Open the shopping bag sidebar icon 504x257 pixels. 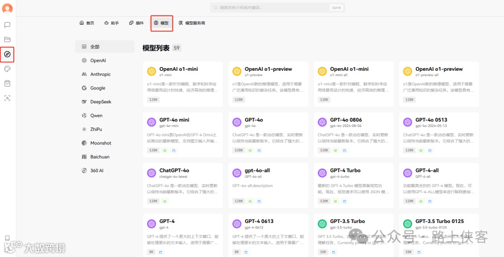point(7,83)
